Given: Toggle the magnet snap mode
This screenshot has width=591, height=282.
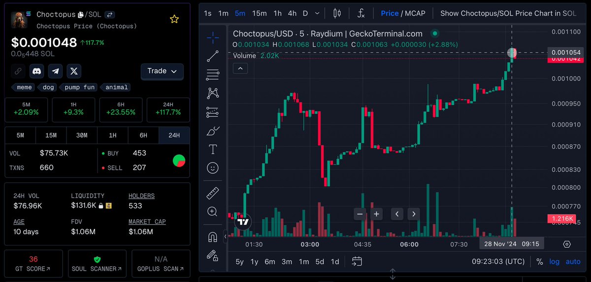Looking at the screenshot, I should click(x=213, y=237).
